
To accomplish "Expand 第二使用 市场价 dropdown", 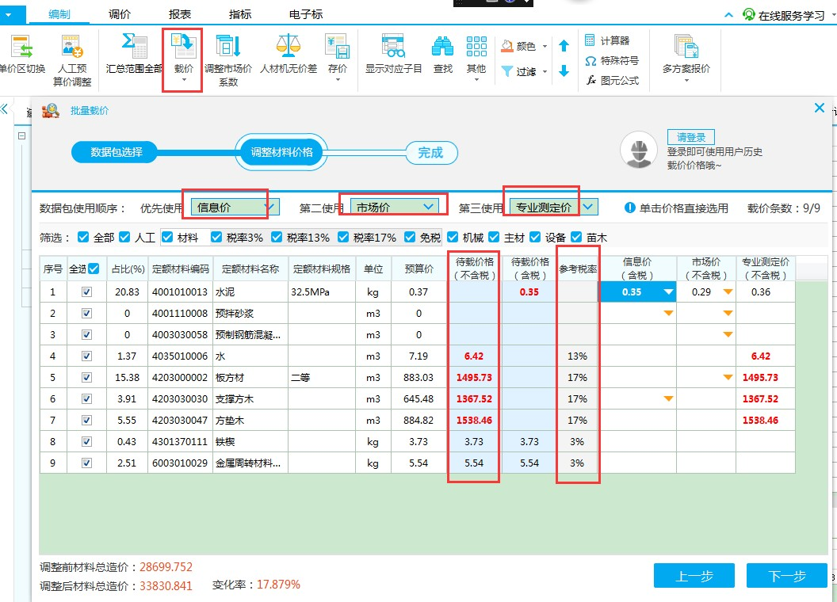I will 429,207.
